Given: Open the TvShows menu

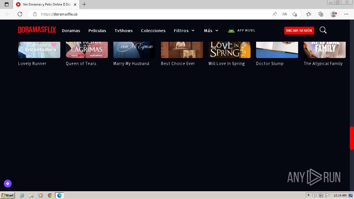Looking at the screenshot, I should pos(124,31).
